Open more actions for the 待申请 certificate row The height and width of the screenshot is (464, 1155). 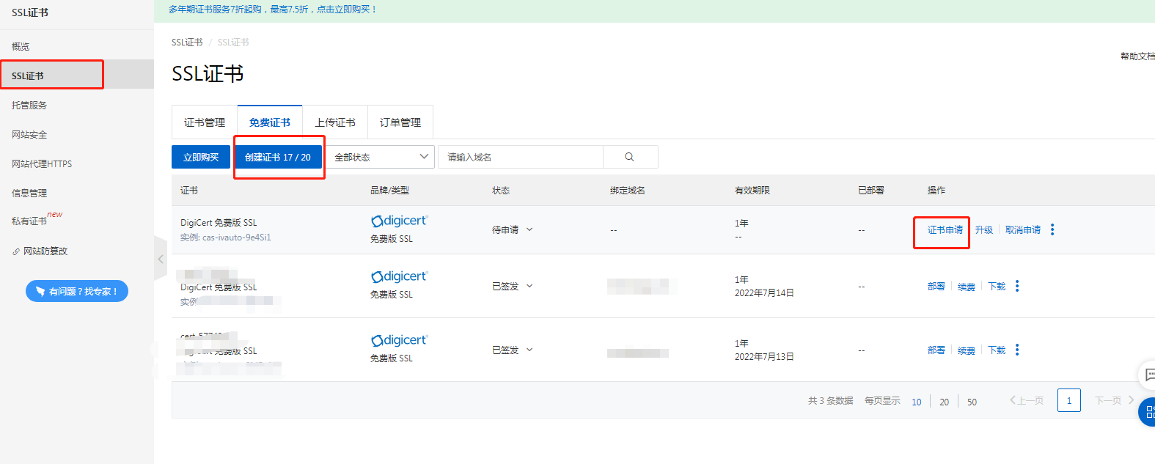1052,229
